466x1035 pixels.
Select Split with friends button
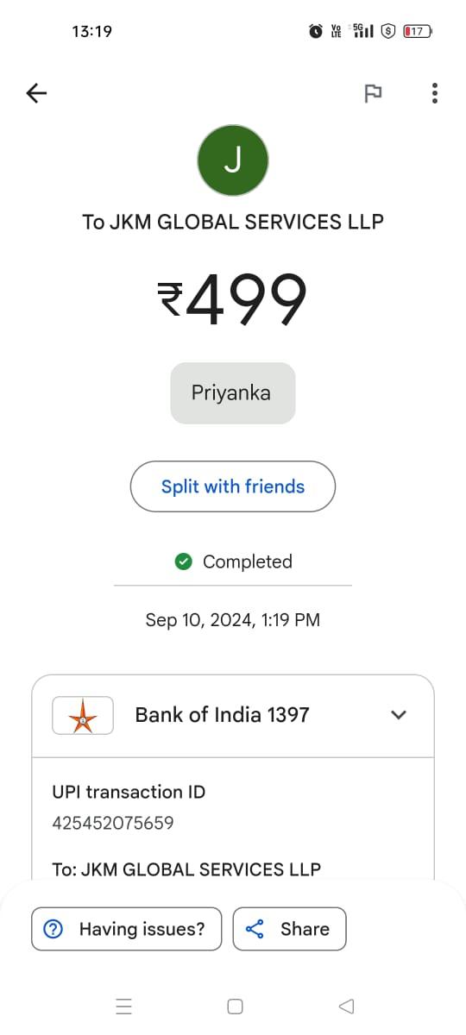(233, 486)
